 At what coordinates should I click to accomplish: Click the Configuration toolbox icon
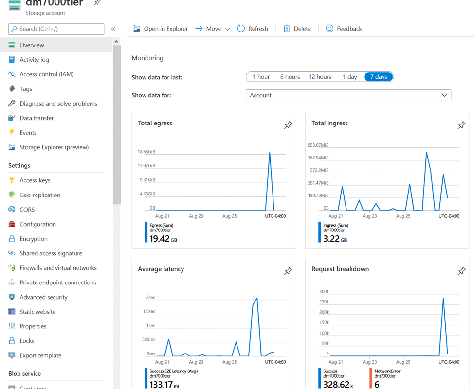12,224
